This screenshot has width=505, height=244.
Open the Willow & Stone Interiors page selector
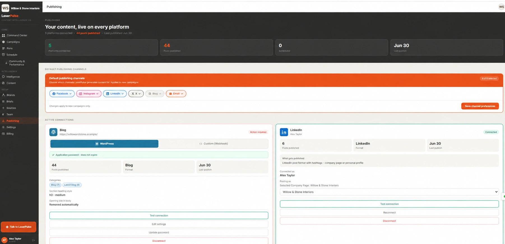(389, 192)
